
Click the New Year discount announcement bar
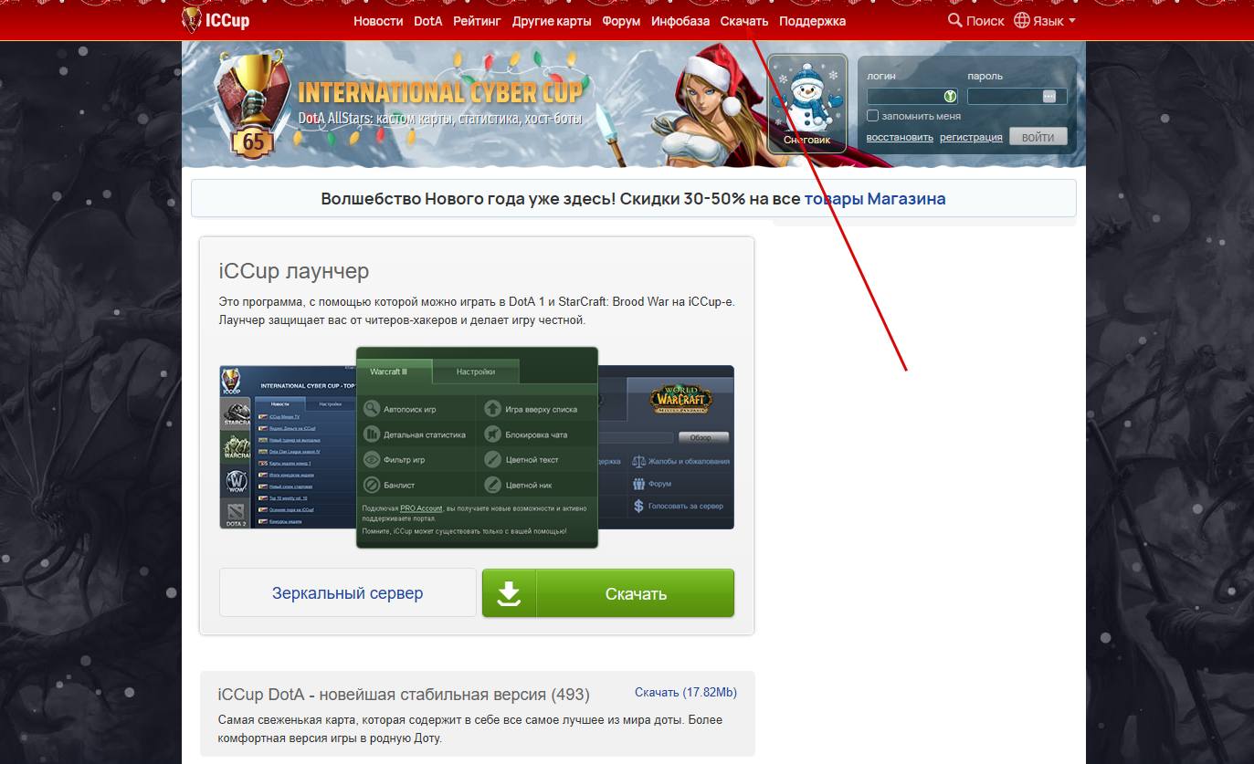[x=634, y=198]
